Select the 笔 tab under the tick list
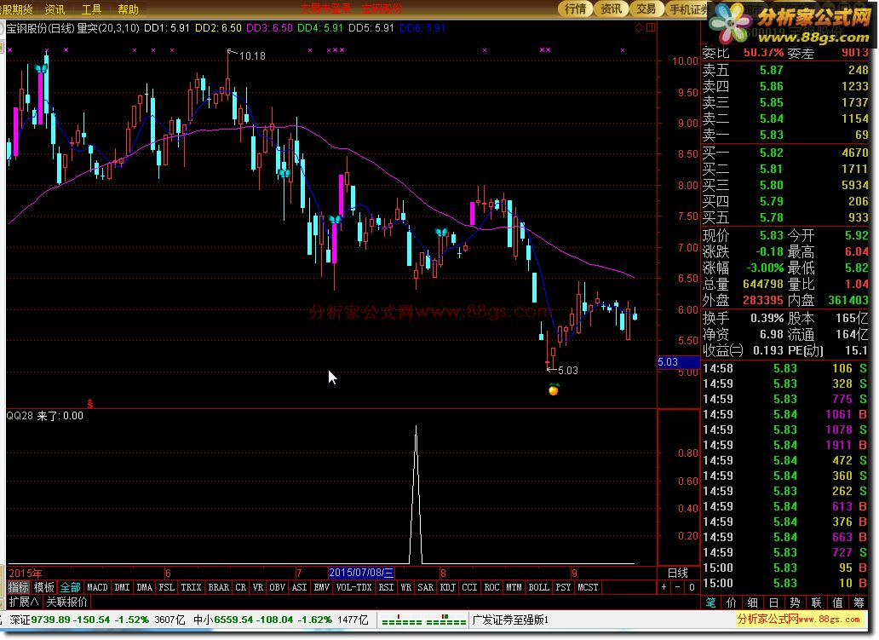Image resolution: width=879 pixels, height=640 pixels. pos(710,603)
